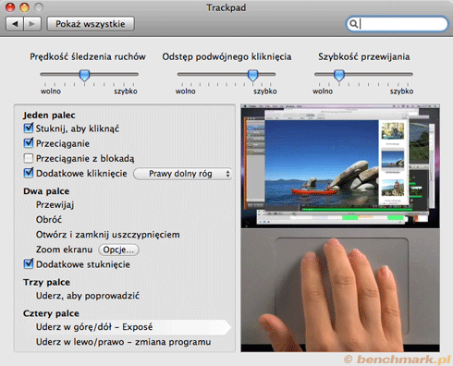This screenshot has height=366, width=453.
Task: Close the Trackpad window with red button
Action: coord(10,7)
